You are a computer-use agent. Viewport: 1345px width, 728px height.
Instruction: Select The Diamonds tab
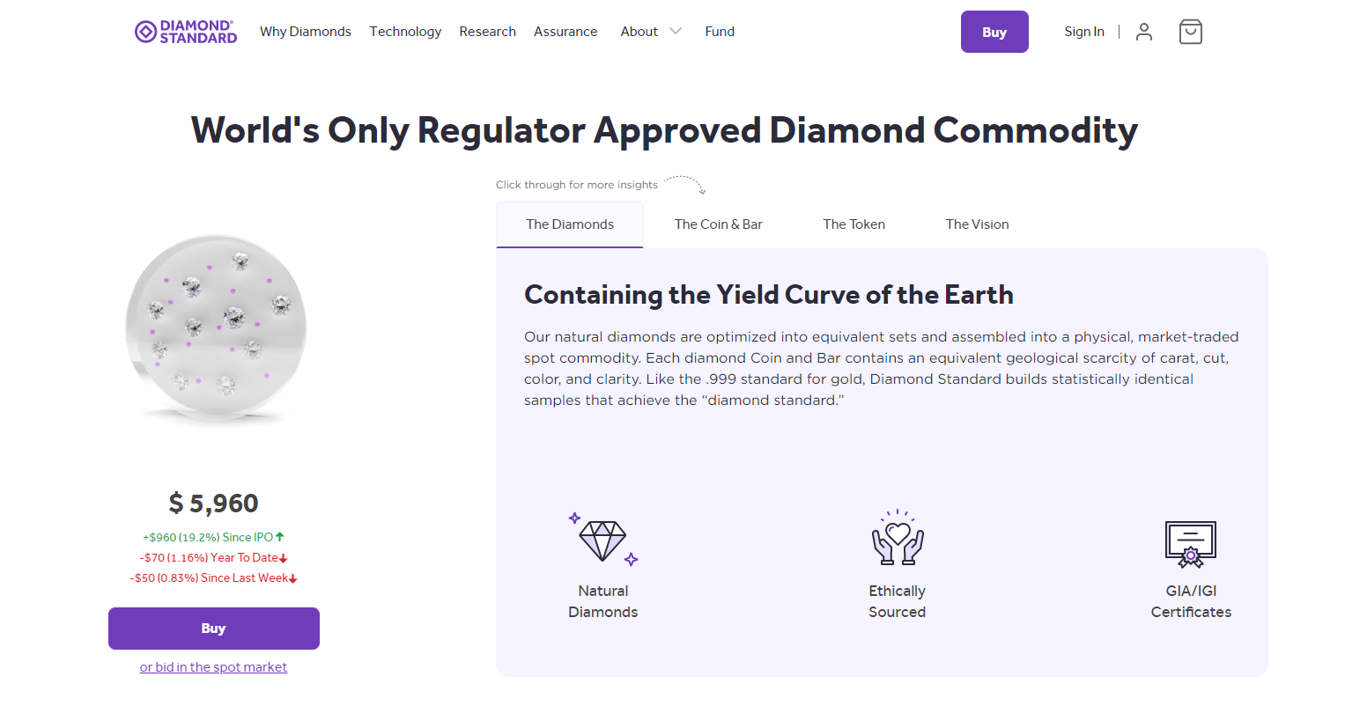pyautogui.click(x=570, y=224)
